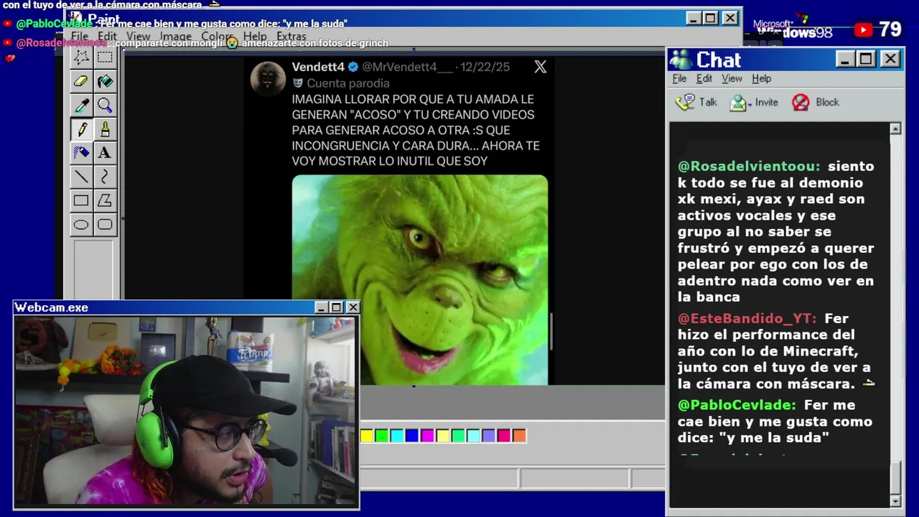Choose the Fill With Color bucket tool

pyautogui.click(x=105, y=82)
